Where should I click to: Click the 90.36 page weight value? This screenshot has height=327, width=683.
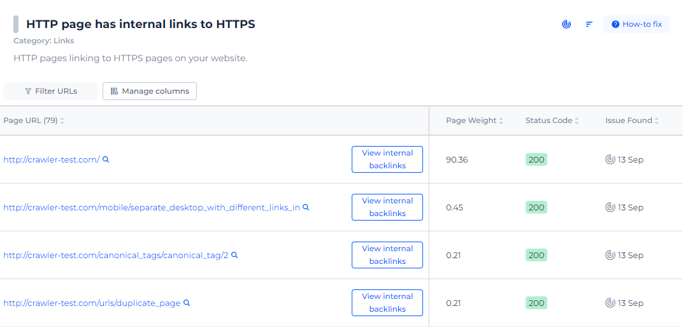point(457,159)
